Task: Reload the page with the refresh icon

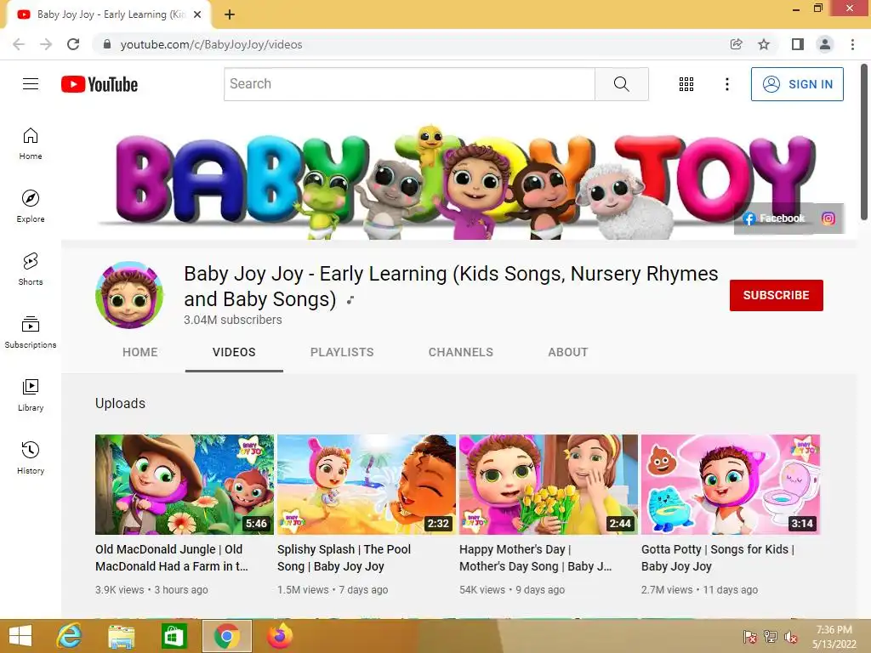Action: click(x=73, y=44)
